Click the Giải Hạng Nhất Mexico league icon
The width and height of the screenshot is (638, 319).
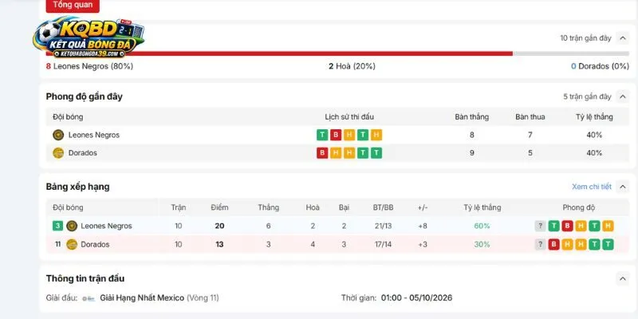[89, 298]
